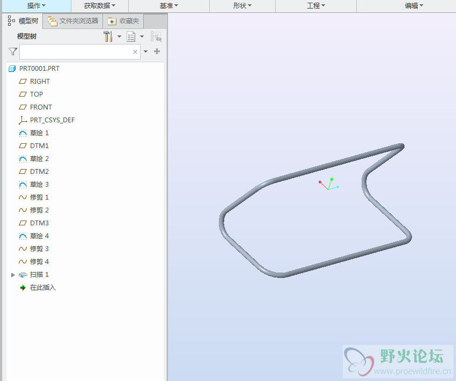Viewport: 456px width, 381px height.
Task: Select the 修剪 3 trim feature
Action: [39, 248]
